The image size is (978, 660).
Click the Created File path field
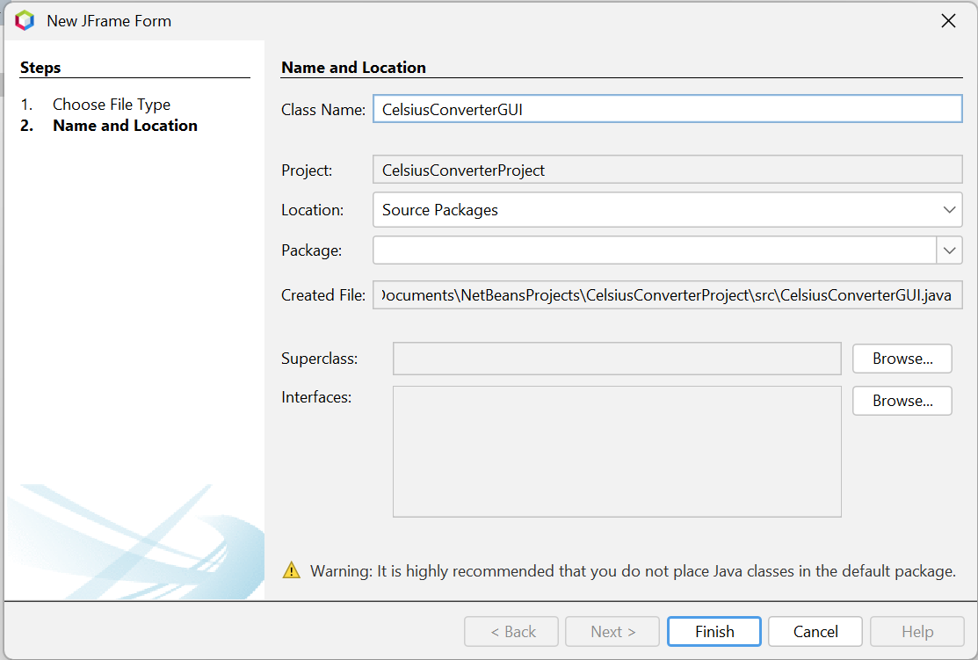coord(668,295)
